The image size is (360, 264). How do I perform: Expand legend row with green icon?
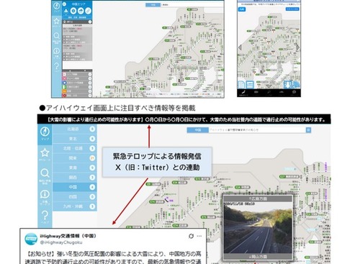(77, 87)
